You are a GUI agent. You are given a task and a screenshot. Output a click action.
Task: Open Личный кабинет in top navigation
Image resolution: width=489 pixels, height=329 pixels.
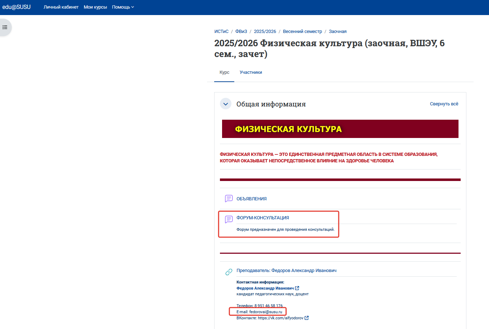point(61,7)
